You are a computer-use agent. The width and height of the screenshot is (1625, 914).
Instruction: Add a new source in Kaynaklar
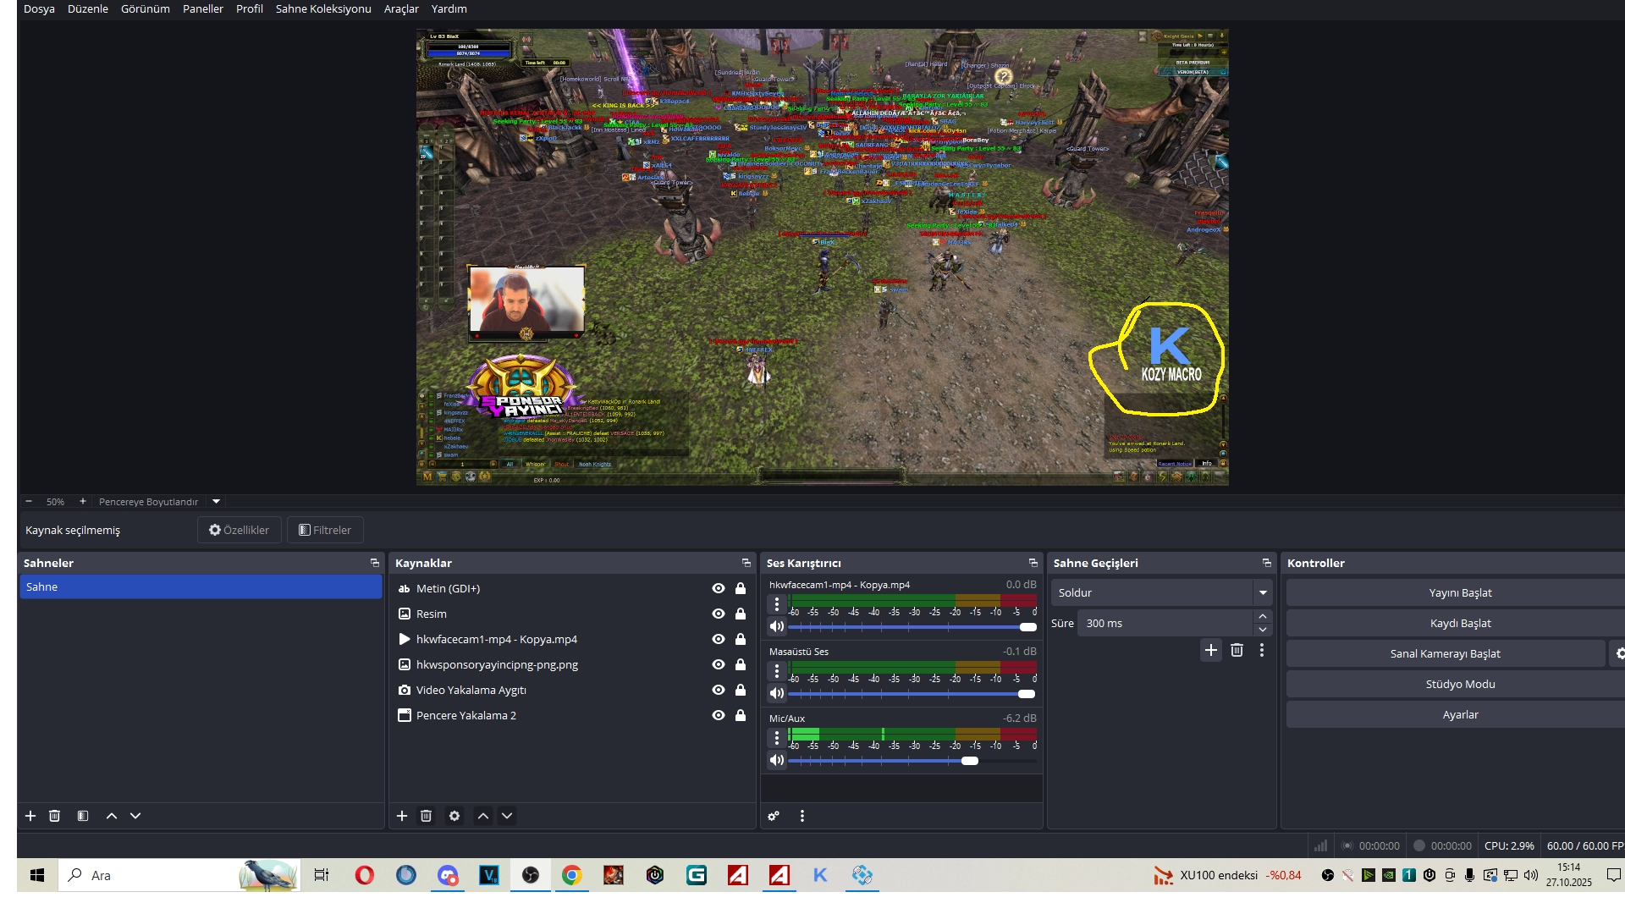pyautogui.click(x=402, y=816)
